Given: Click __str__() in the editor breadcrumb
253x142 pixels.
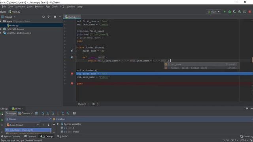Looking at the screenshot, I should (94, 104).
